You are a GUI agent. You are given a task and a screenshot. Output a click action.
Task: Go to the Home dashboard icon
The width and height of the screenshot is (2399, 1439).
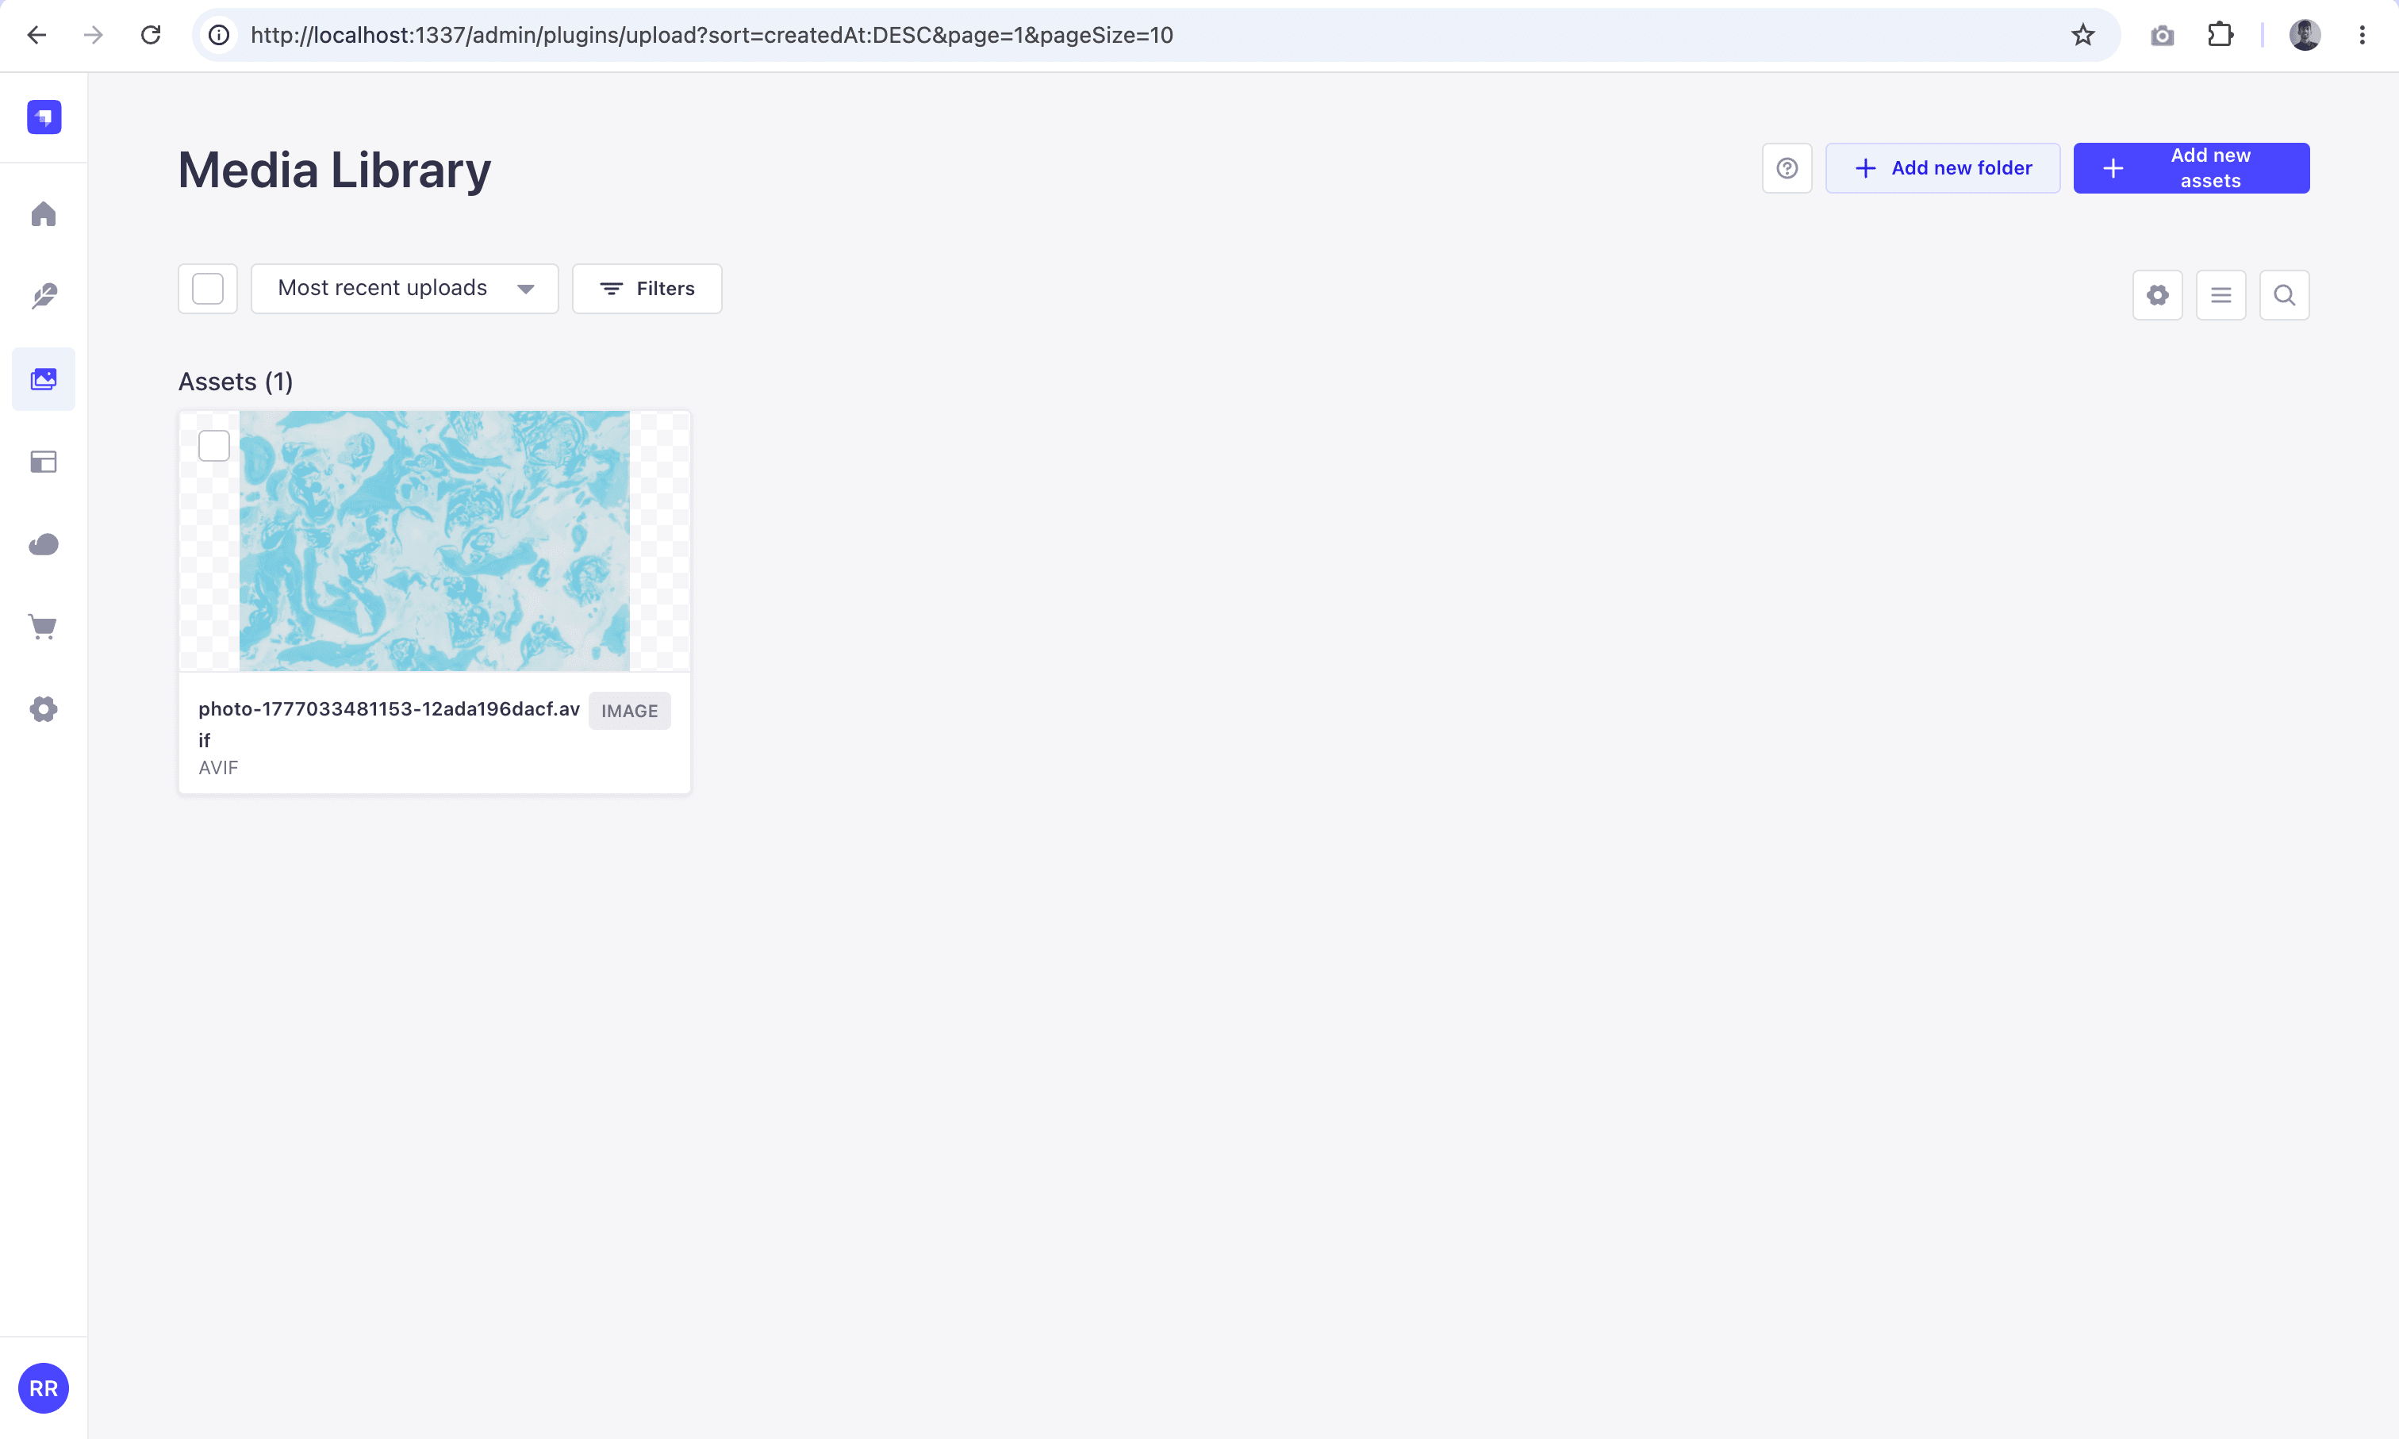(x=44, y=213)
